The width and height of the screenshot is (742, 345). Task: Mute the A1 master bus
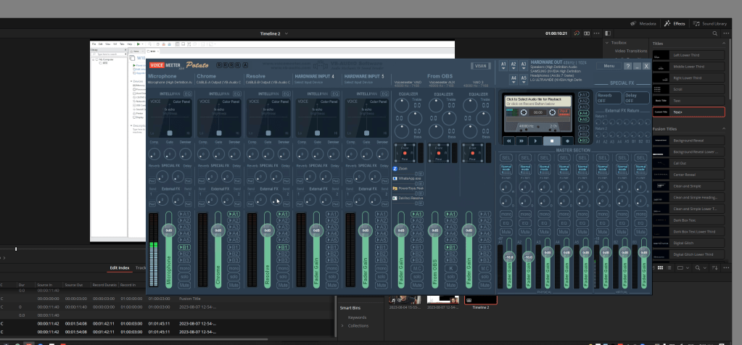tap(506, 232)
